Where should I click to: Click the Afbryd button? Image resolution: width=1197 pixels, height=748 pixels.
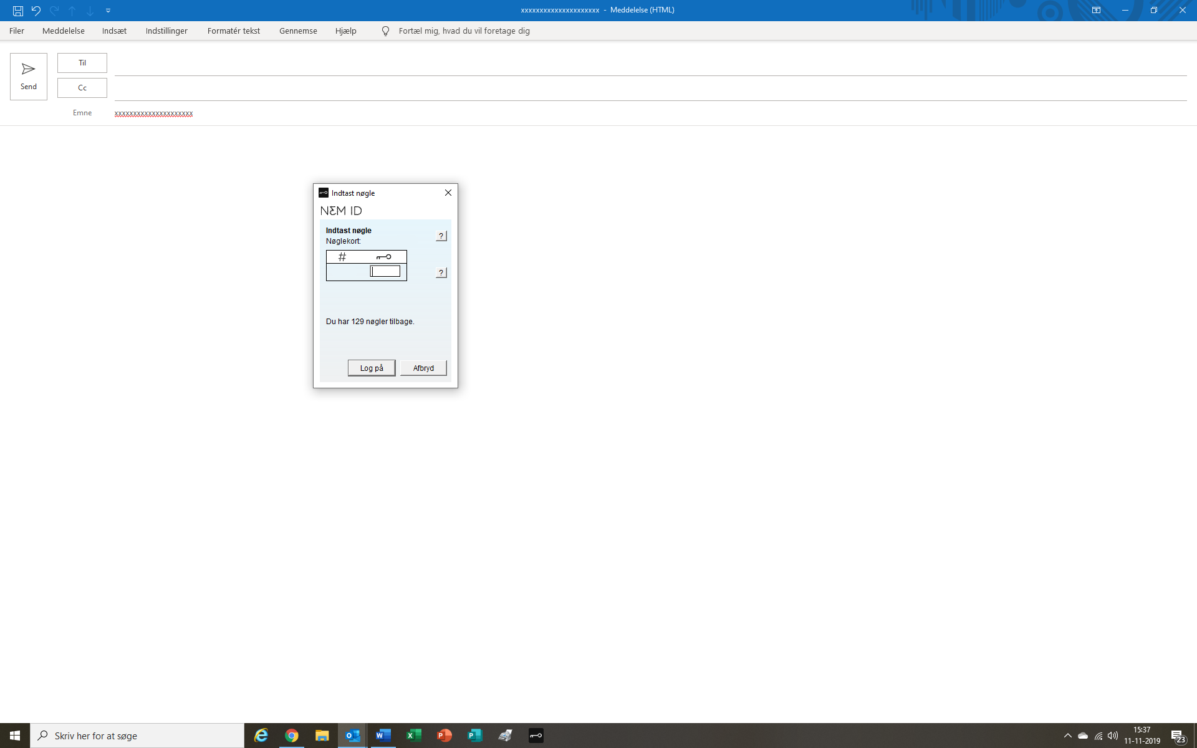click(x=423, y=368)
